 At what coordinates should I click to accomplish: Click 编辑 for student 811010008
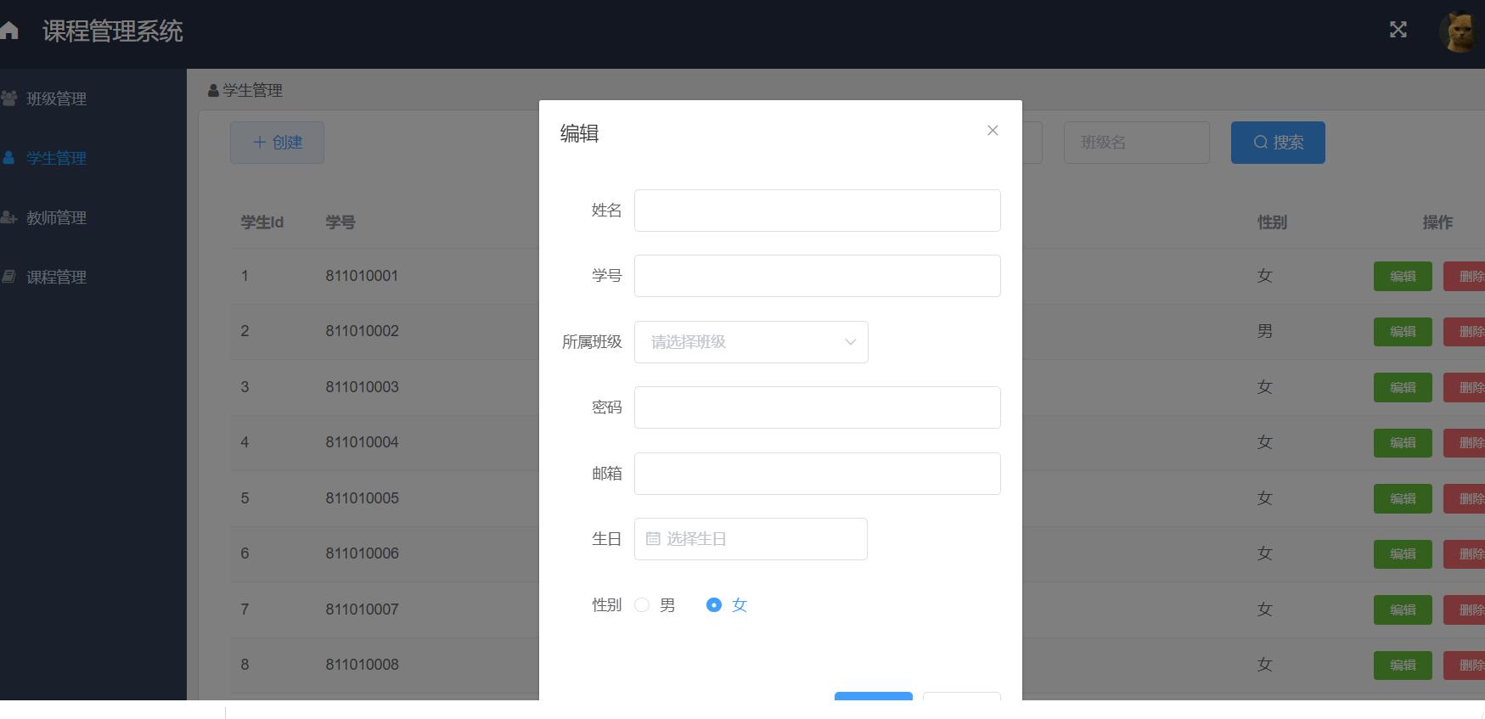click(1403, 666)
